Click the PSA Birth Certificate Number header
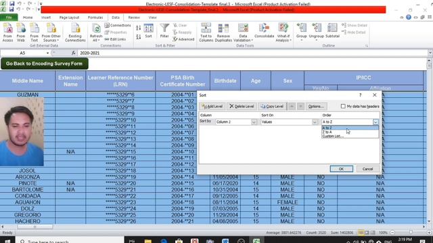The width and height of the screenshot is (433, 243). [x=183, y=81]
